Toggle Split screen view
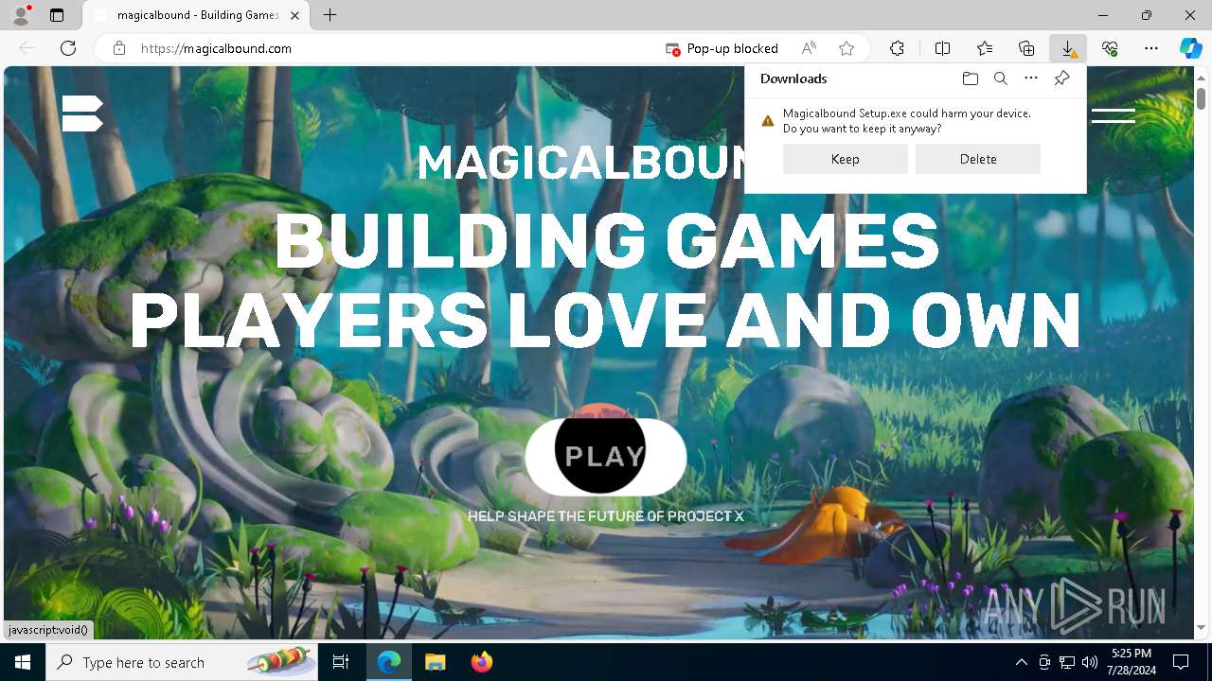 (x=942, y=48)
